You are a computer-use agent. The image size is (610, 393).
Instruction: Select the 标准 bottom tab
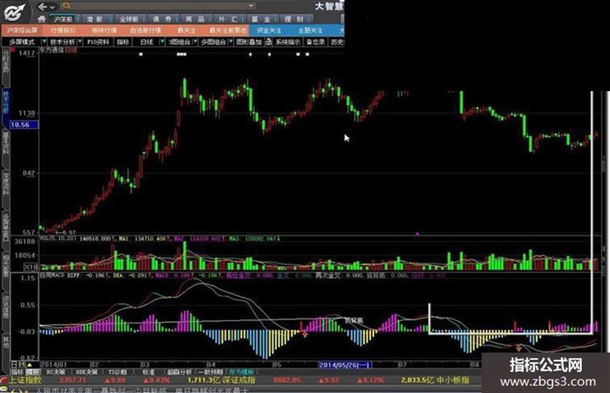[x=148, y=372]
